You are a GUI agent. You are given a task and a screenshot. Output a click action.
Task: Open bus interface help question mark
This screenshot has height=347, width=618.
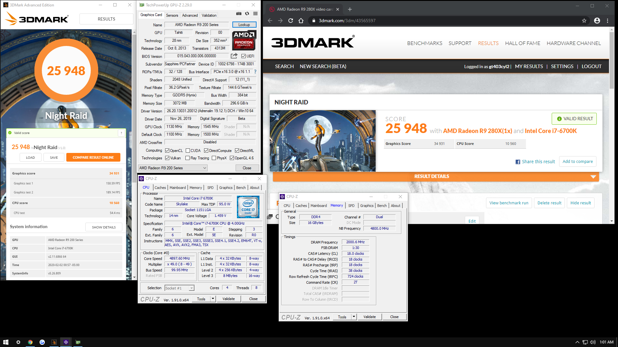255,72
